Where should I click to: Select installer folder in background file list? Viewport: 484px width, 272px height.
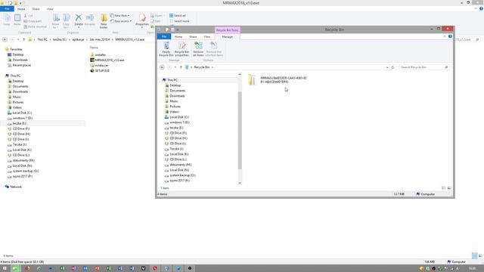(101, 55)
